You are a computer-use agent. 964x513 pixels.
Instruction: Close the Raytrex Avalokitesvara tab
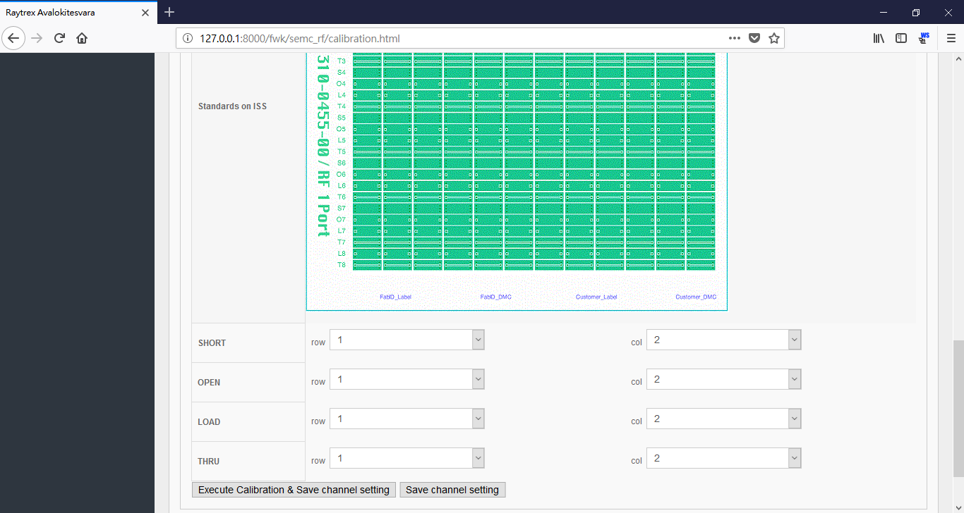[x=145, y=13]
